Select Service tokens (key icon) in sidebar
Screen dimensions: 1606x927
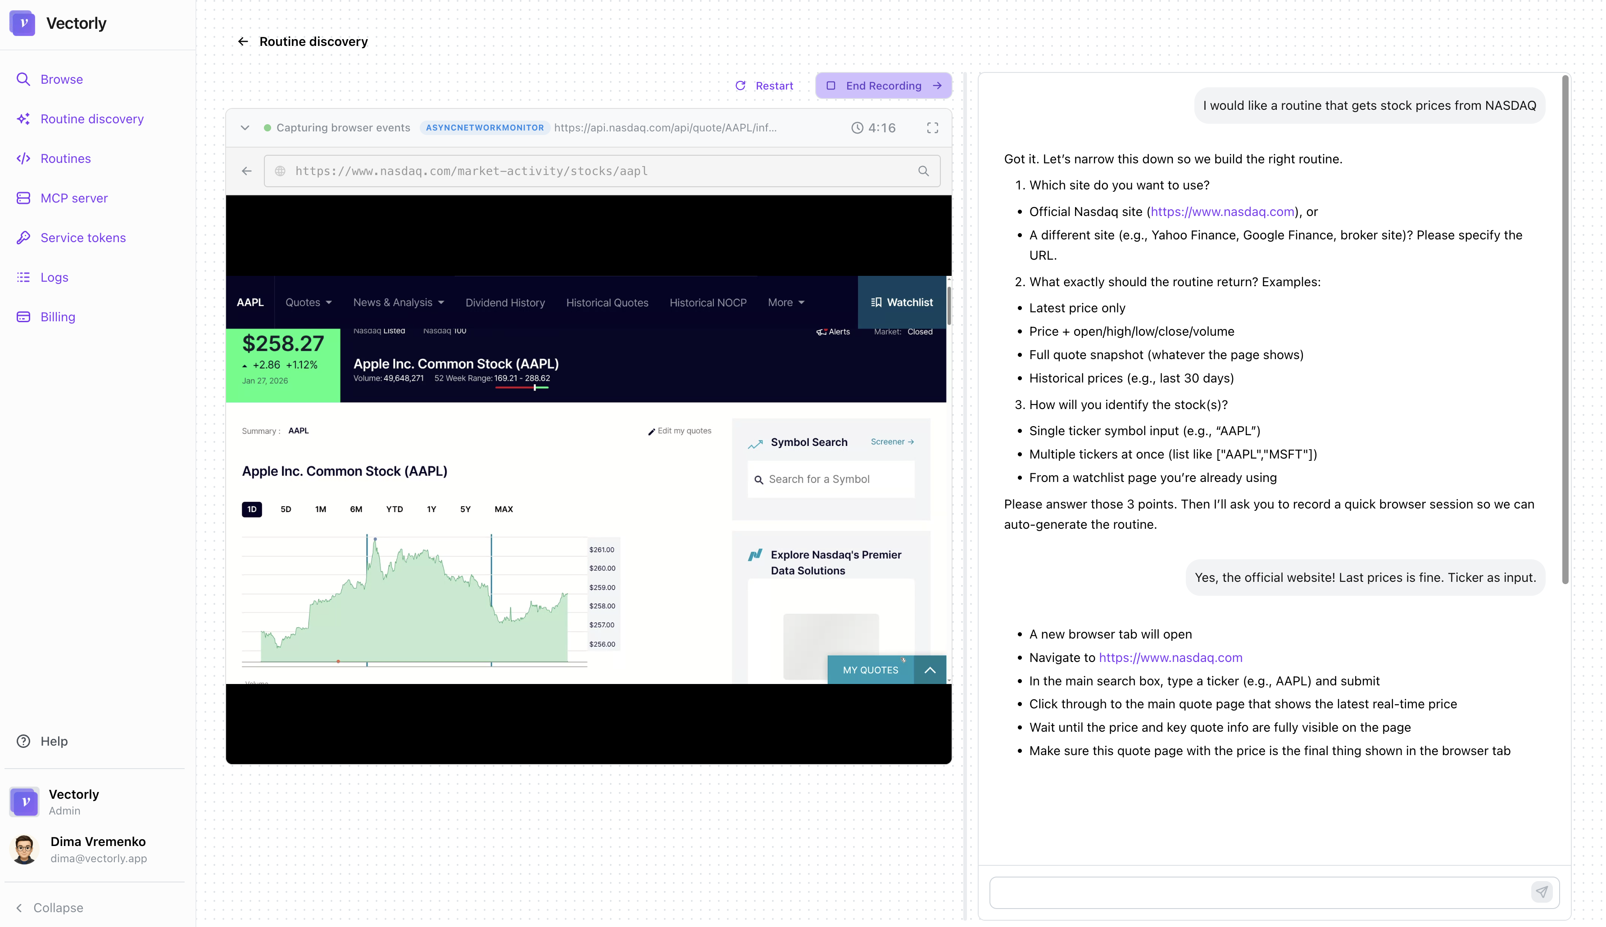(x=83, y=238)
